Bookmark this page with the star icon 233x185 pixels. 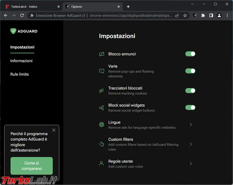click(185, 16)
